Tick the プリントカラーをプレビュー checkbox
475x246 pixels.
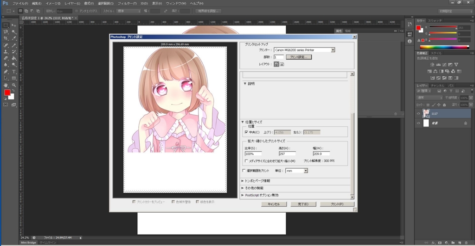coord(134,202)
